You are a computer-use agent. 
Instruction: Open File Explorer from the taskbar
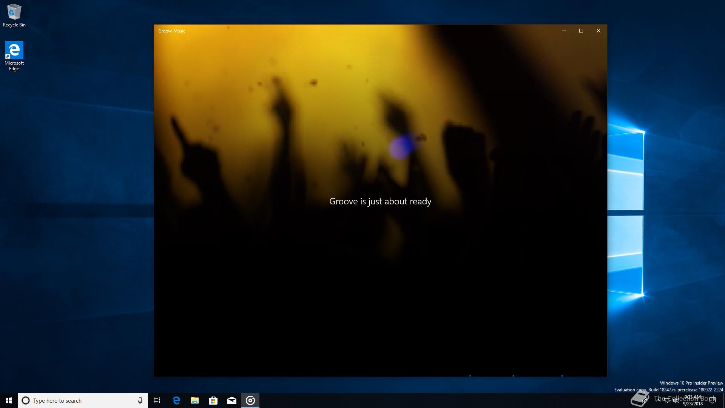(195, 400)
